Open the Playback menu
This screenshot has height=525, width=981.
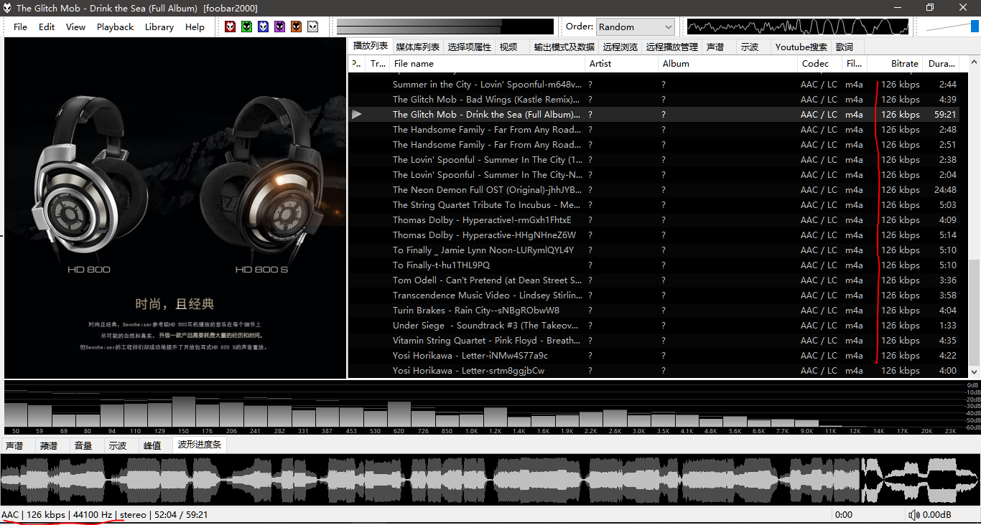coord(115,27)
